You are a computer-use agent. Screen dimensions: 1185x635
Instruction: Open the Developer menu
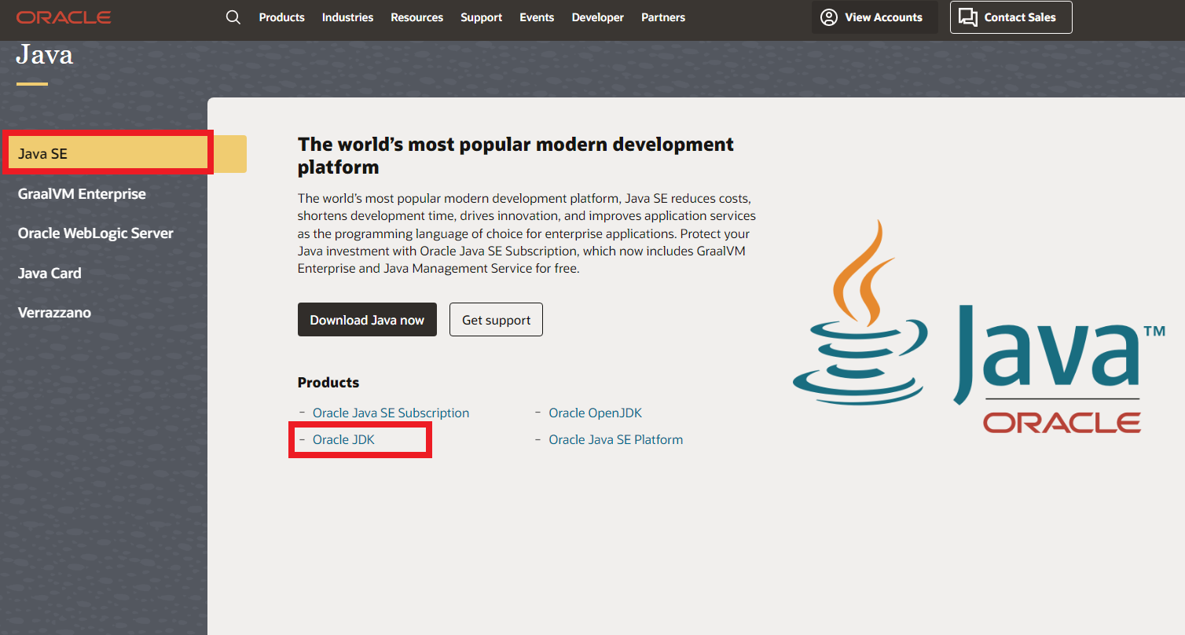(x=597, y=17)
